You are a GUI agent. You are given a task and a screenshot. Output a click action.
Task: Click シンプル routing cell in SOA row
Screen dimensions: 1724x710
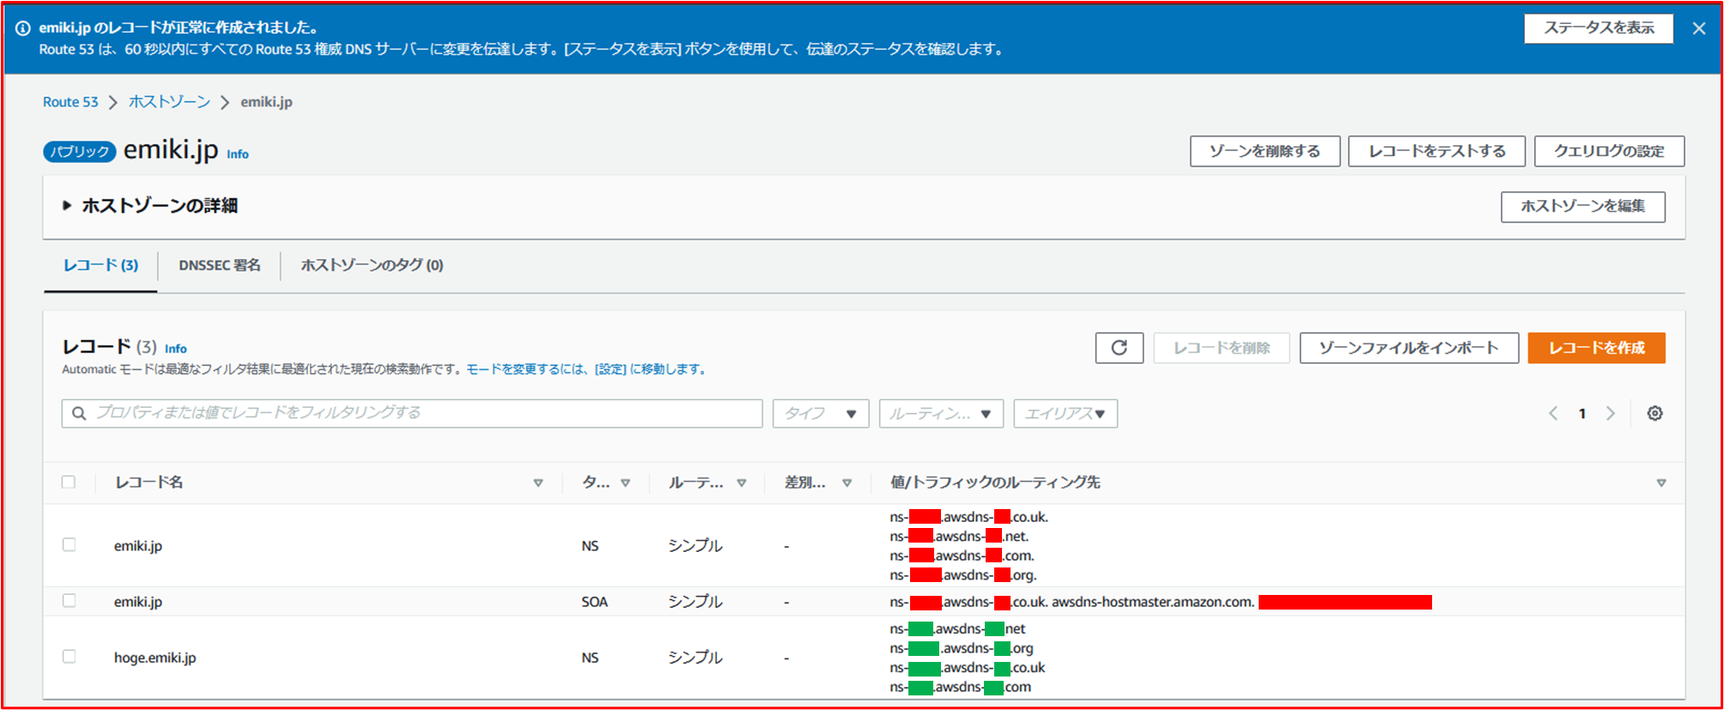click(x=695, y=601)
